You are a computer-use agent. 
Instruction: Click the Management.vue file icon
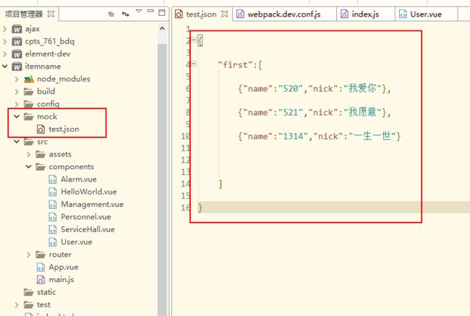point(53,205)
